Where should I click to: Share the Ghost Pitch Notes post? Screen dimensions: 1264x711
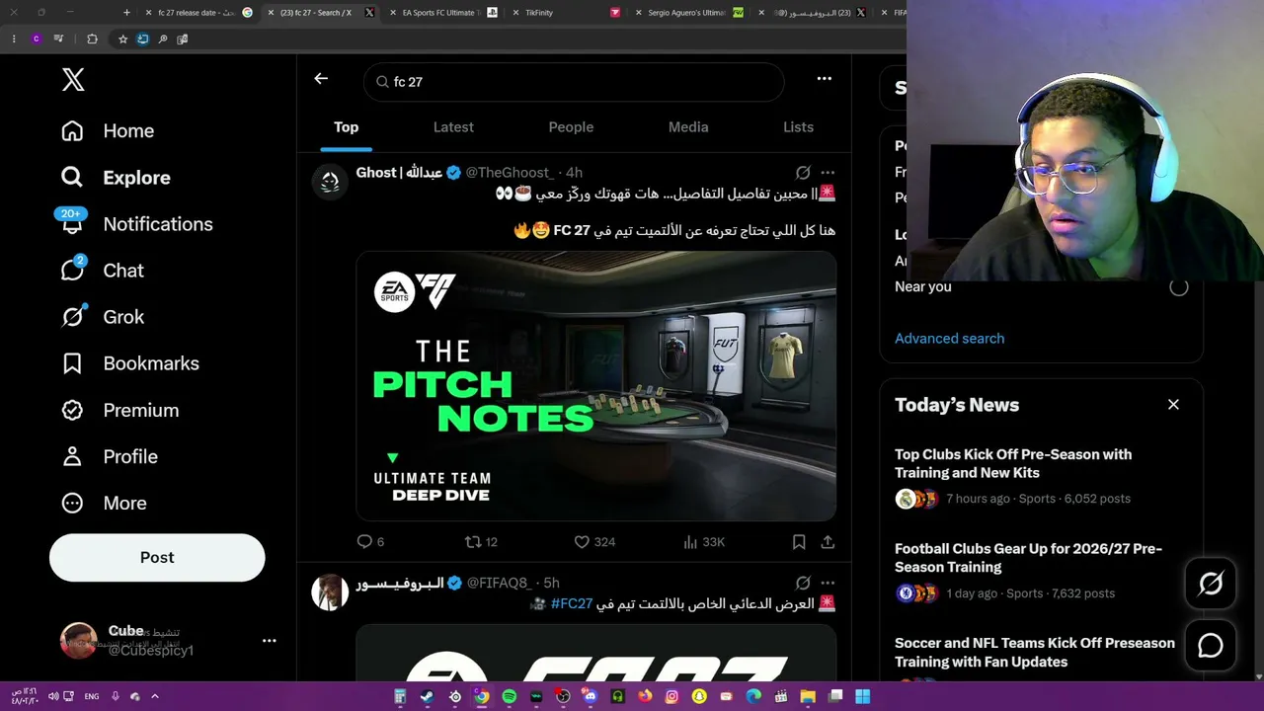(x=828, y=541)
